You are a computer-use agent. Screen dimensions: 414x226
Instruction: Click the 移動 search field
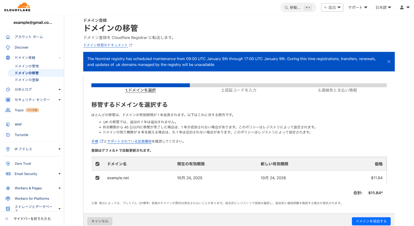pyautogui.click(x=298, y=7)
